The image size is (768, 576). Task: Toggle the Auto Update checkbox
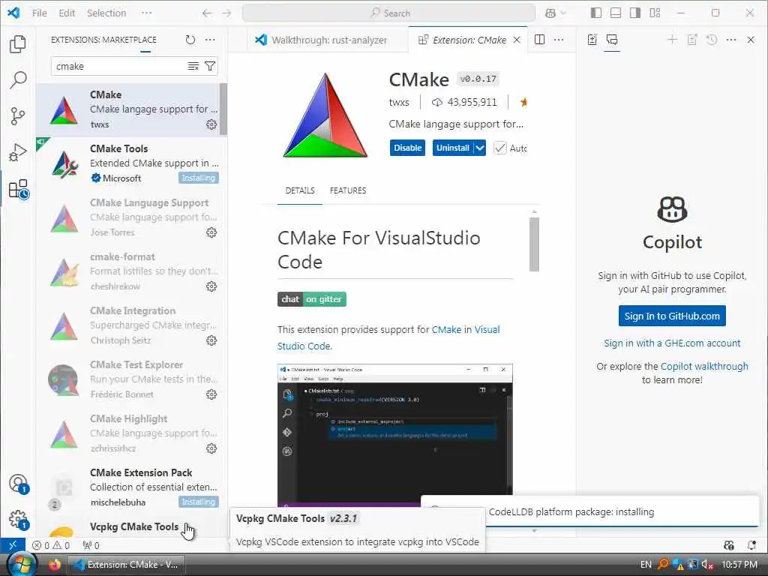[x=499, y=148]
